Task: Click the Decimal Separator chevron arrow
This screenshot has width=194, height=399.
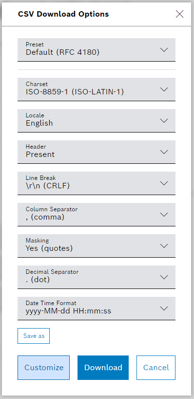Action: coord(164,277)
